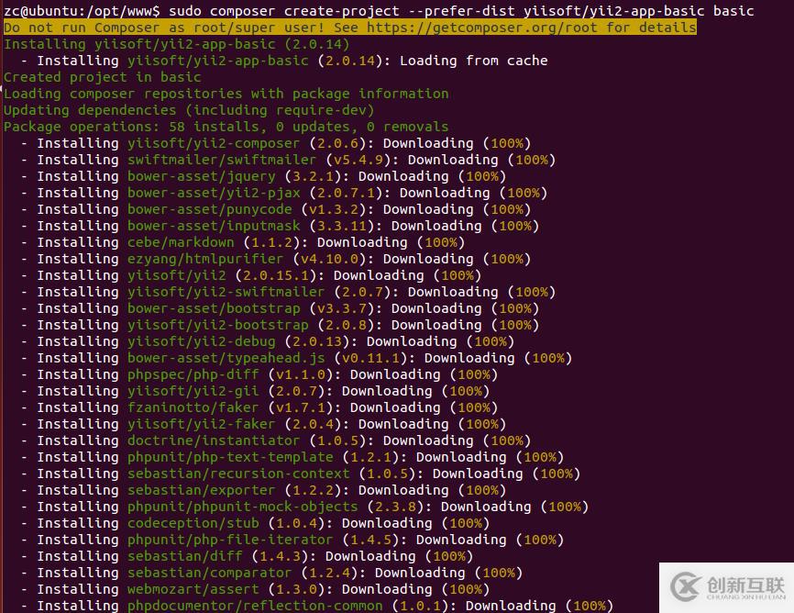Click package name bower-asset/yii2-pjax
The height and width of the screenshot is (613, 794).
(x=214, y=193)
